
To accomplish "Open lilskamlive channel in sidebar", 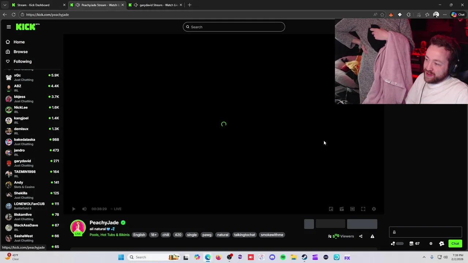I will [32, 217].
